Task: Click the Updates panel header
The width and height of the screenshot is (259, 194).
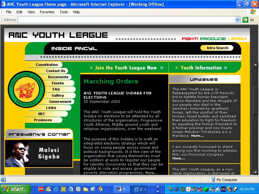Action: 205,79
